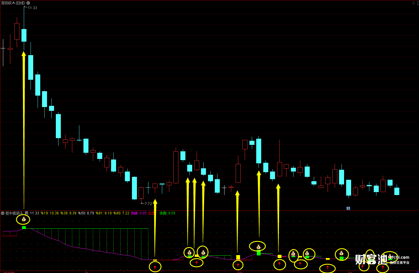Viewport: 419px width, 273px height.
Task: Click the %38: 9.39 indicator value
Action: (68, 213)
